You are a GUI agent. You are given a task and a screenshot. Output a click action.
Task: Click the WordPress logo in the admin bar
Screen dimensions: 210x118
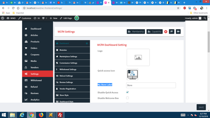(3, 18)
